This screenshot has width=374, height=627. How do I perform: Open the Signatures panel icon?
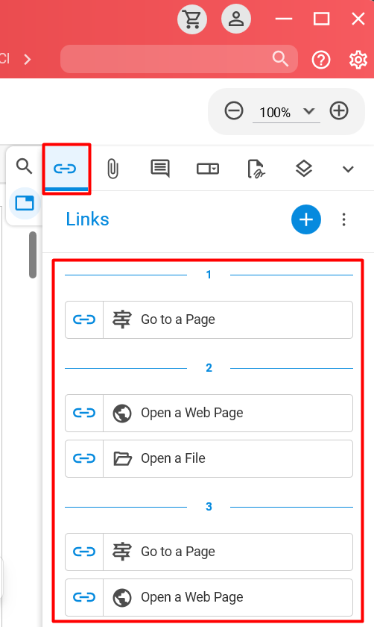tap(256, 169)
